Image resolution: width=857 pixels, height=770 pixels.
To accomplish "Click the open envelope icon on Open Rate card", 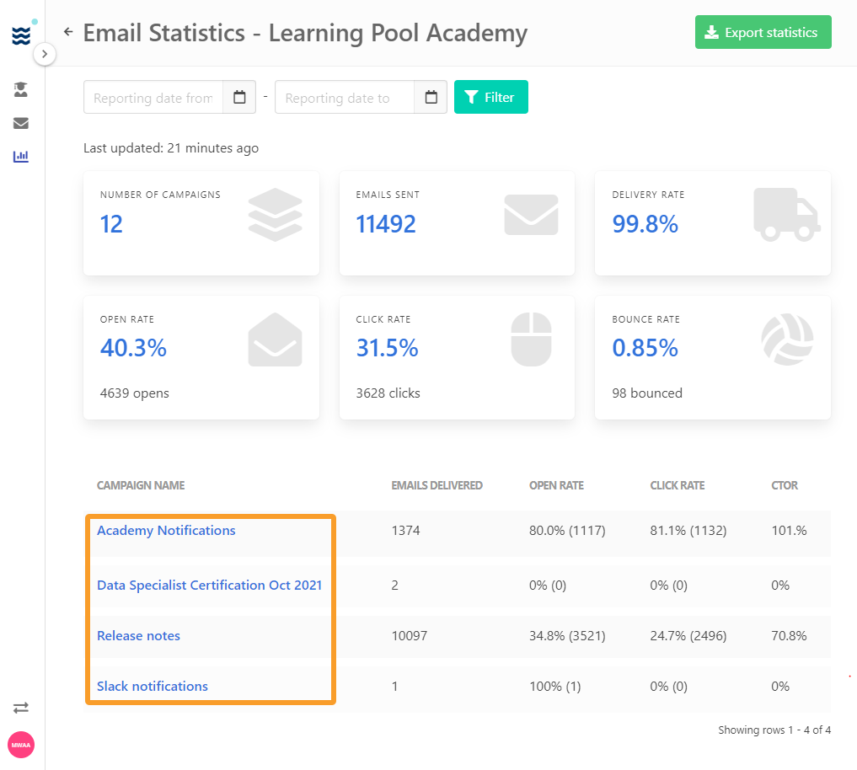I will (x=275, y=340).
